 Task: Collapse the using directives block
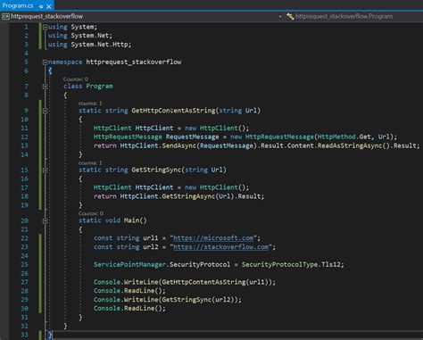[46, 27]
